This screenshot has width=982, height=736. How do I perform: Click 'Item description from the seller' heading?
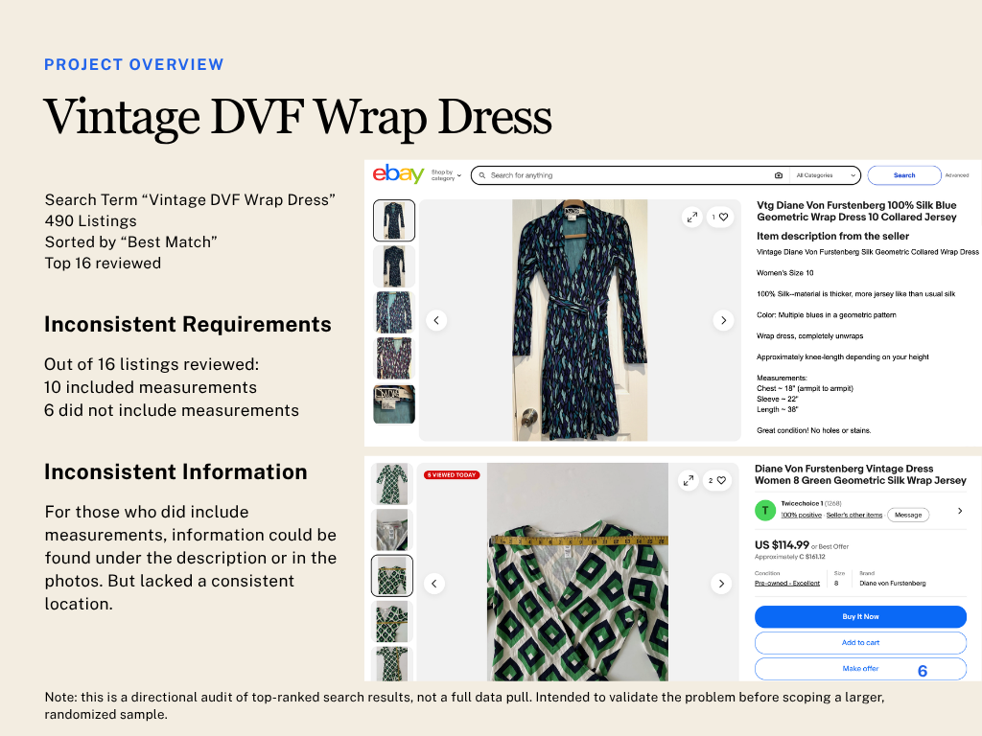coord(832,236)
